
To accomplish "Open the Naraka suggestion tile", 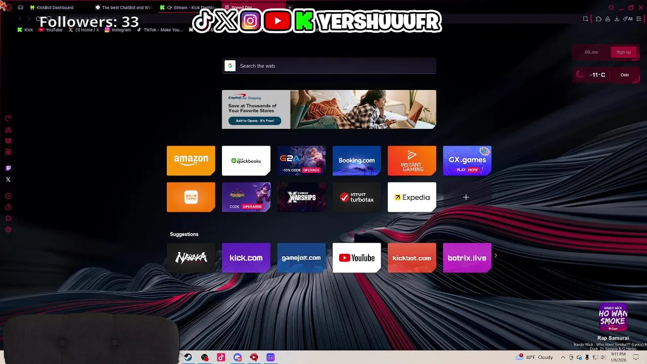I will 191,258.
